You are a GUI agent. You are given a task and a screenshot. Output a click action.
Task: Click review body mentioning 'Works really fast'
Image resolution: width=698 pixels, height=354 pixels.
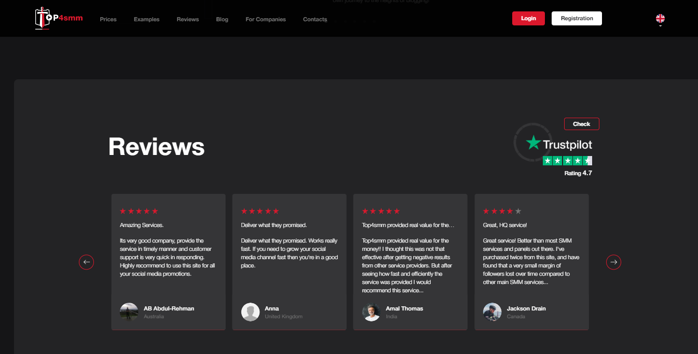pyautogui.click(x=290, y=253)
